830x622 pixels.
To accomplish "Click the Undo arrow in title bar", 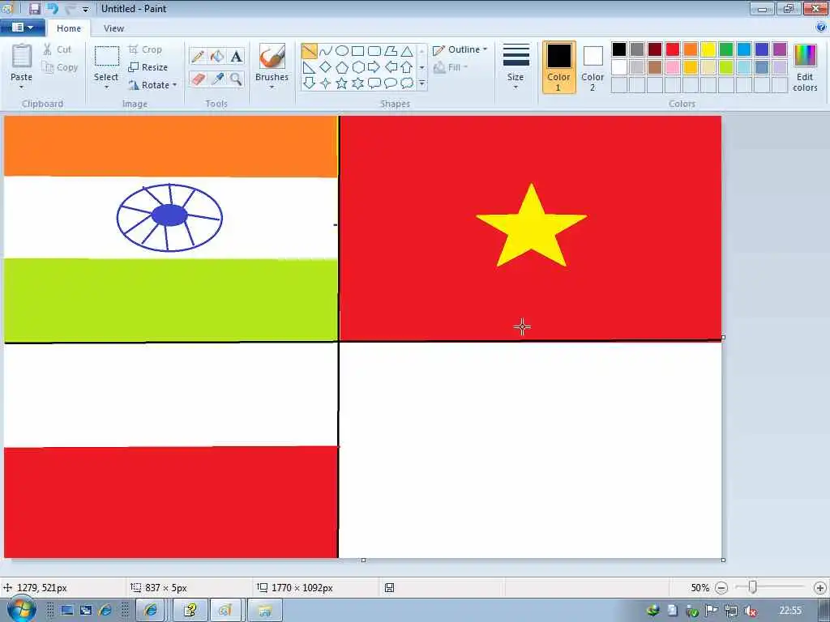I will (53, 8).
